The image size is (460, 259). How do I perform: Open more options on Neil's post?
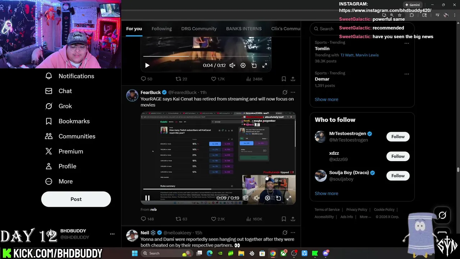293,233
